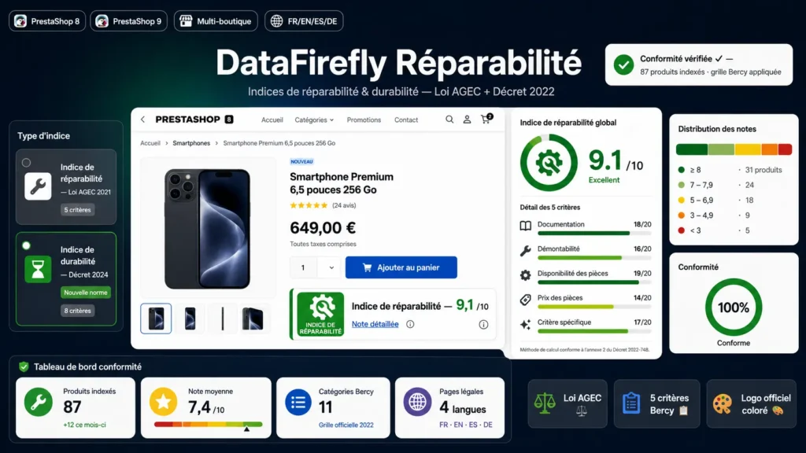806x453 pixels.
Task: Click the shield icon beside Tableau de bord conformité
Action: (x=24, y=366)
